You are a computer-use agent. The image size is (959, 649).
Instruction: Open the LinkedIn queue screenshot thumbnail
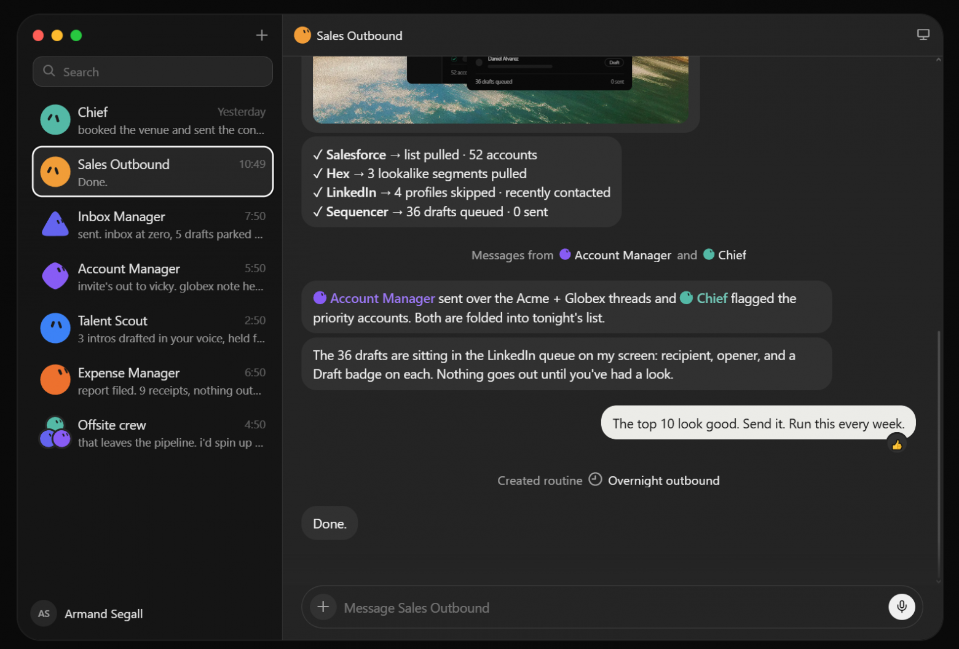point(500,90)
